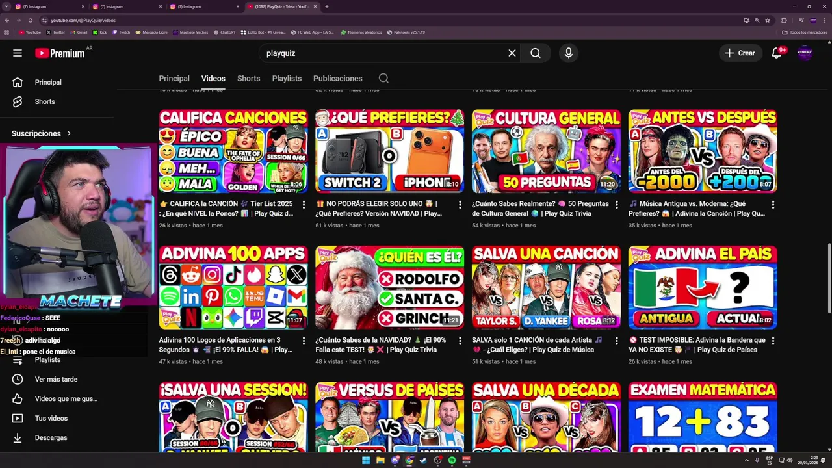Search within the channel magnifier icon

click(383, 78)
